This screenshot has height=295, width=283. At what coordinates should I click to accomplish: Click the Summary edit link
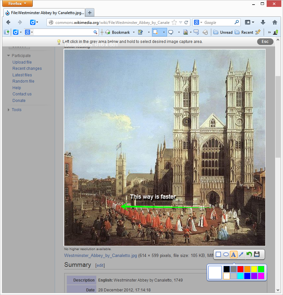tap(100, 265)
